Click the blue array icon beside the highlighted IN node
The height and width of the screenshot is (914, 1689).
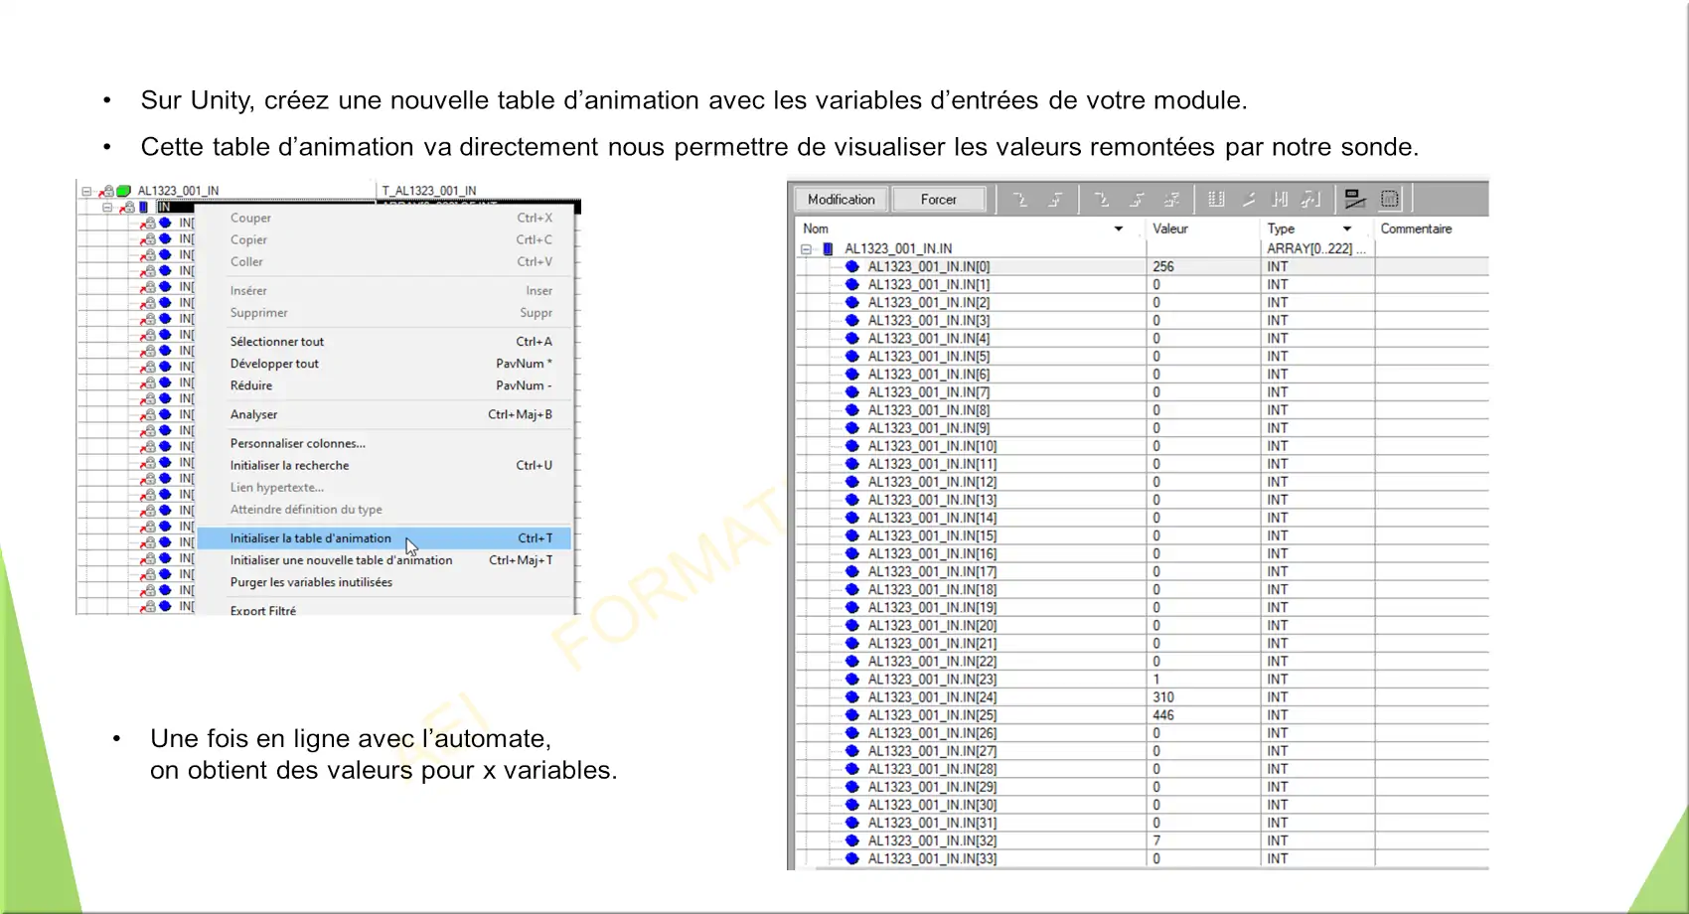tap(144, 208)
